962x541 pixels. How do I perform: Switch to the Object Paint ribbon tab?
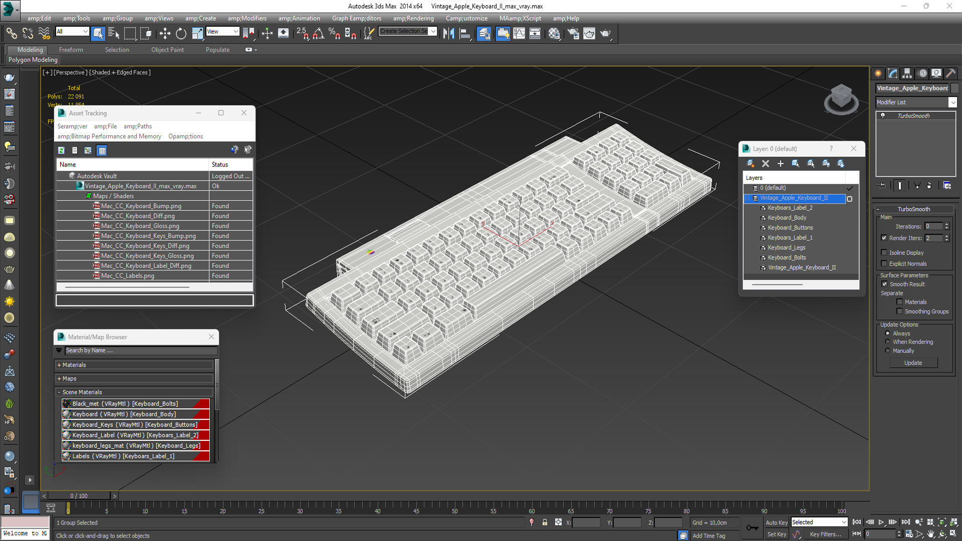click(x=167, y=50)
